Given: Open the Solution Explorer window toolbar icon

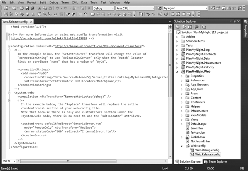Looking at the screenshot, I should pos(213,8).
